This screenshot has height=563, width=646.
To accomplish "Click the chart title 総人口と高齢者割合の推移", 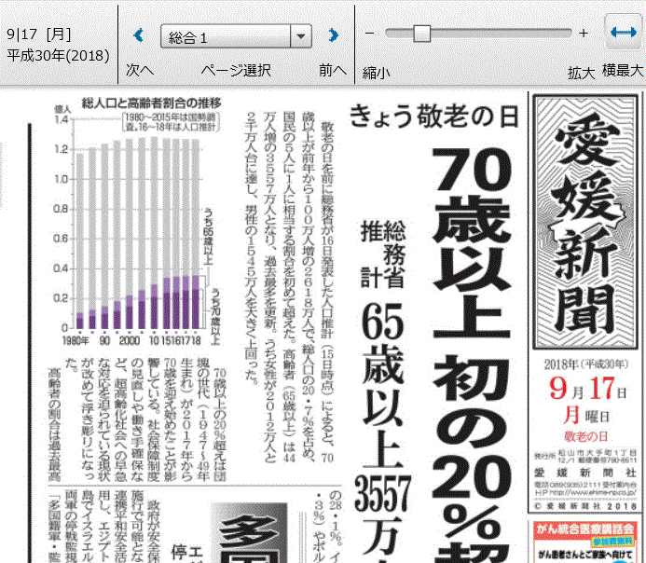I will pyautogui.click(x=151, y=103).
